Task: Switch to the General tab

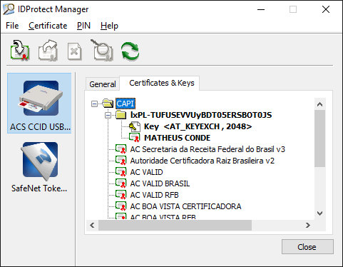Action: (103, 84)
